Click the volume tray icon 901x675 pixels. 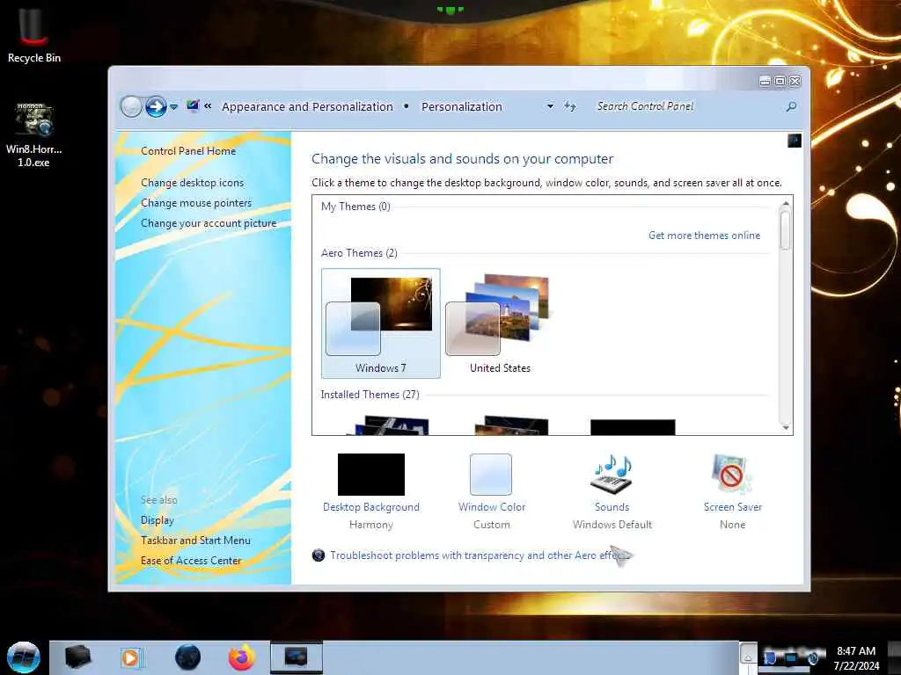click(814, 657)
